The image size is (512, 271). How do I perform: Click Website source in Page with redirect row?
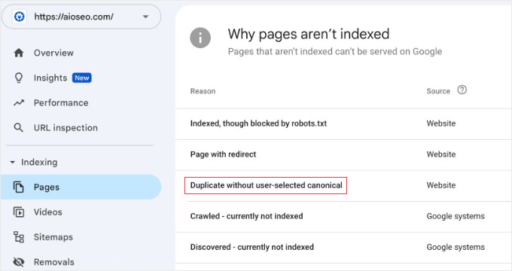point(441,154)
